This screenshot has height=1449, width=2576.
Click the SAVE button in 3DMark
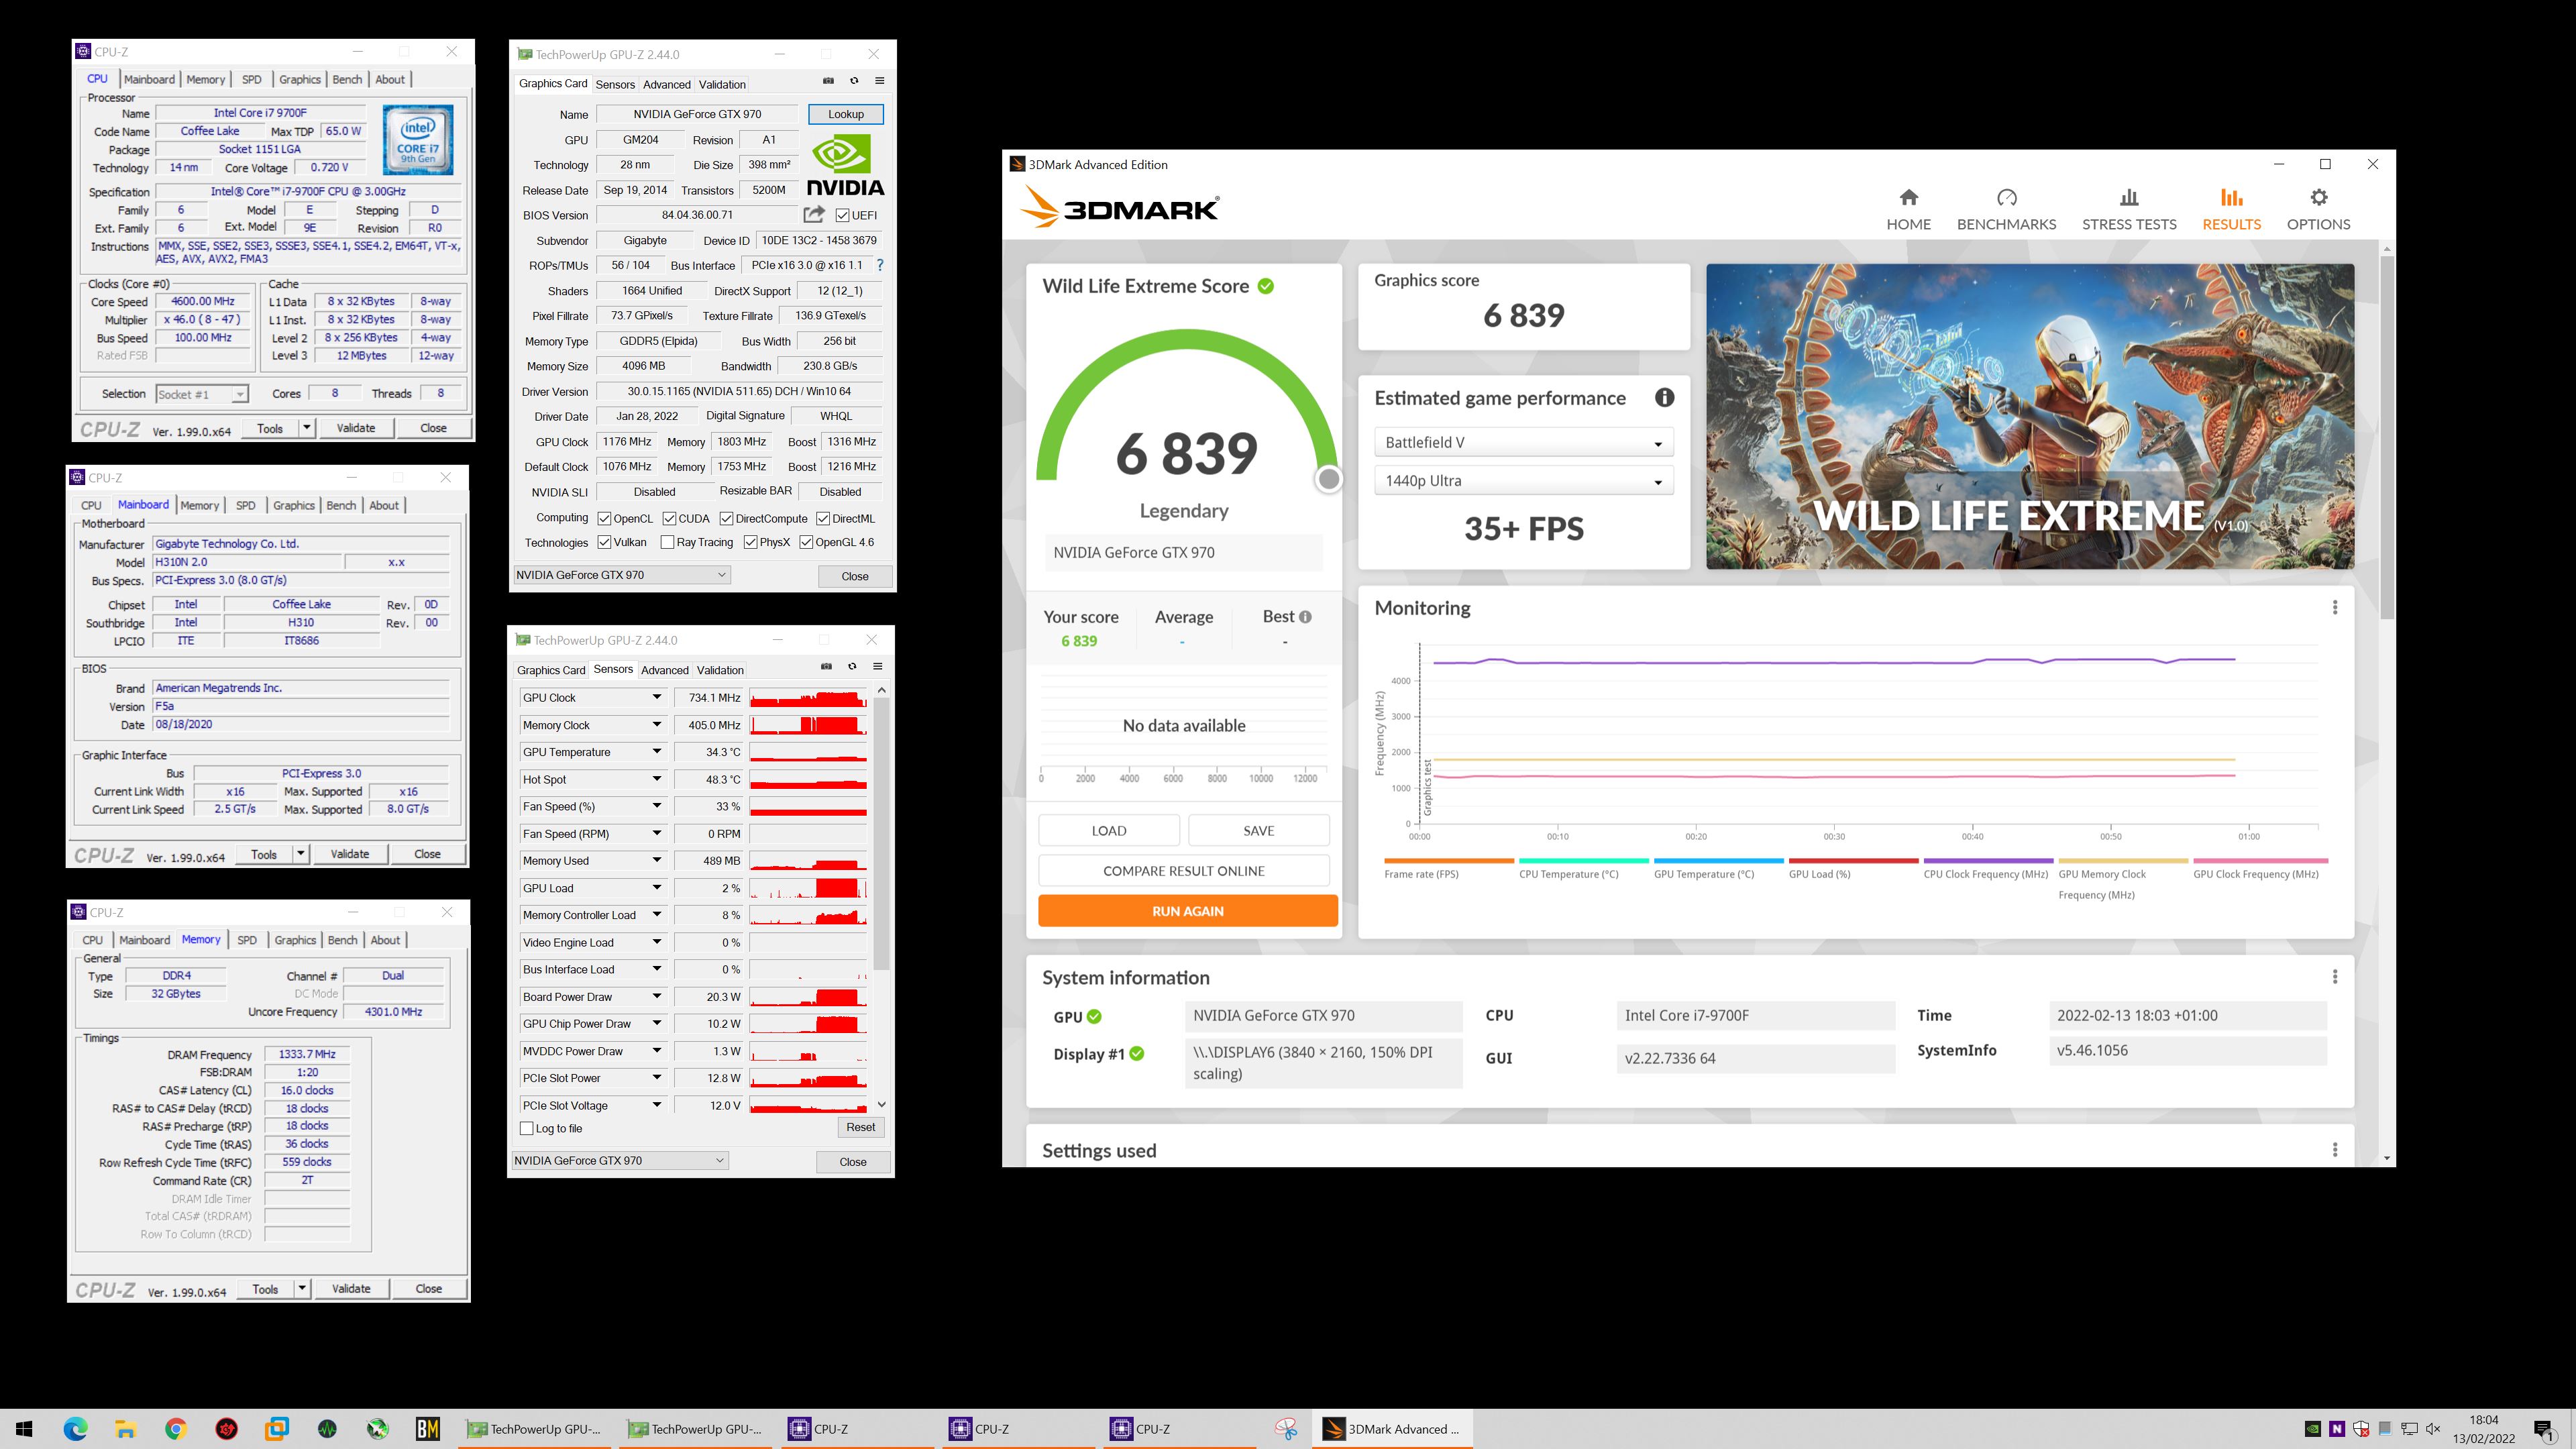1258,830
